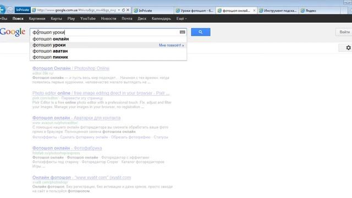Switch to the Инструмент подска... tab
352x198 pixels.
(x=278, y=10)
